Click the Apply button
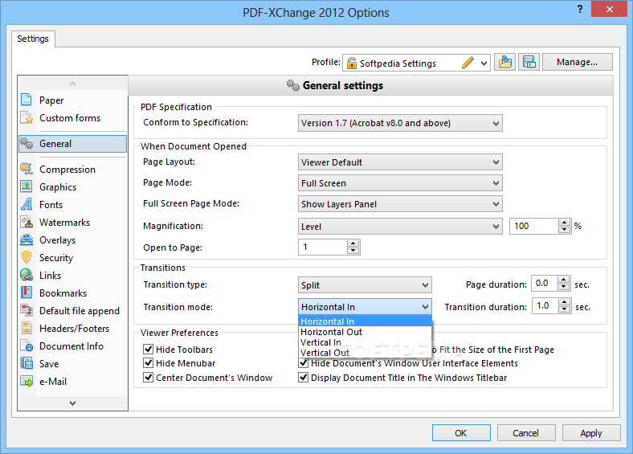Viewport: 633px width, 454px height. (591, 433)
